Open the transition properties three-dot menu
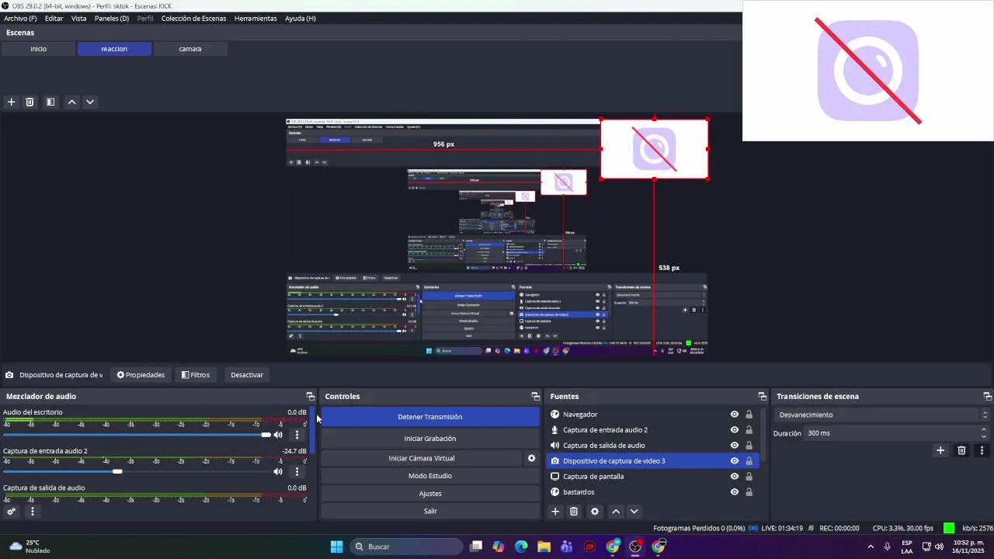The image size is (994, 559). point(982,450)
